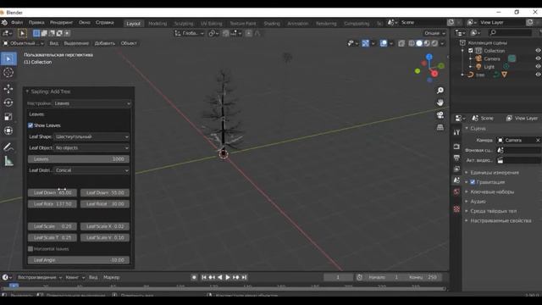542x305 pixels.
Task: Adjust the Leaf Angle slider
Action: pyautogui.click(x=79, y=260)
